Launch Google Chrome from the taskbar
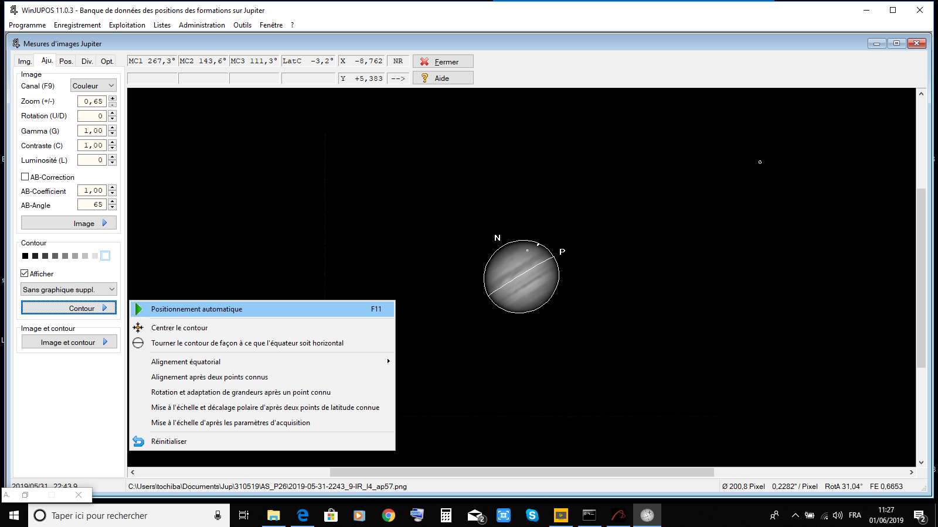This screenshot has width=938, height=527. coord(388,515)
